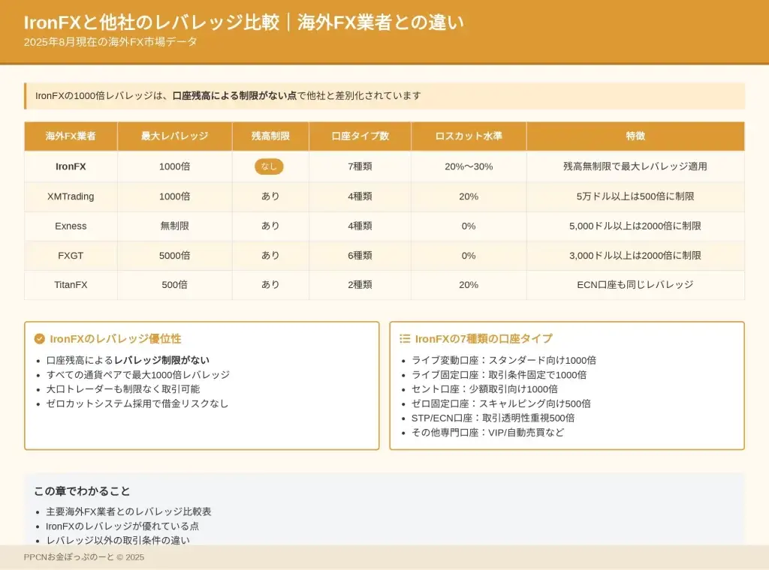Viewport: 769px width, 570px height.
Task: Click the なし badge in IronFX row
Action: point(270,166)
